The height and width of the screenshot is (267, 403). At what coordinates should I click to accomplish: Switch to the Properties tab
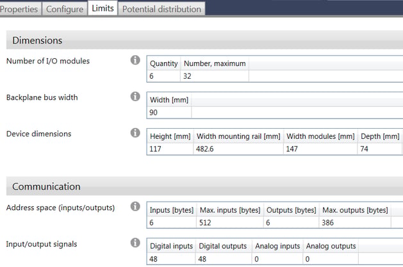[19, 9]
